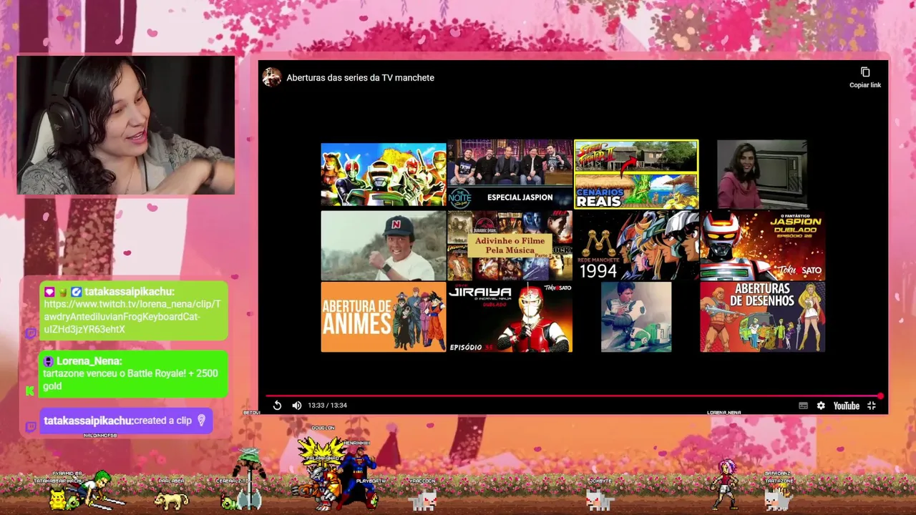
Task: Open 'O Fantástico Jaspion Dublado' thumbnail
Action: click(762, 245)
